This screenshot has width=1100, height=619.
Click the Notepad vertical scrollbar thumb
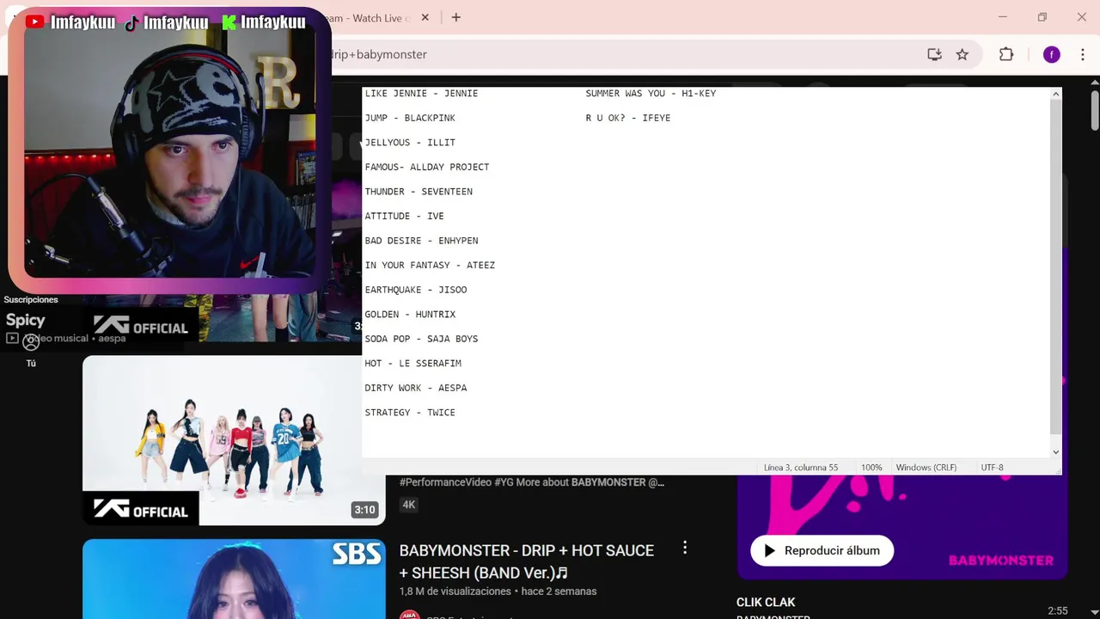coord(1056,267)
